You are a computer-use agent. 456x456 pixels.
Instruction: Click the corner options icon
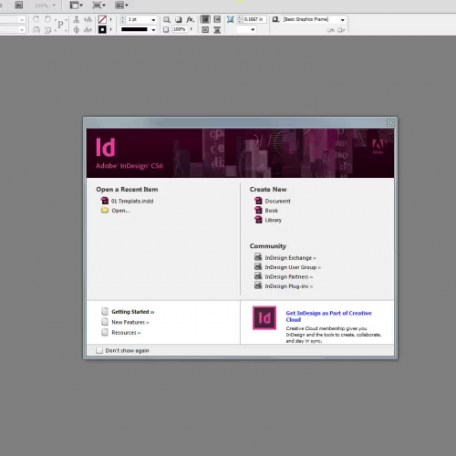coord(231,19)
